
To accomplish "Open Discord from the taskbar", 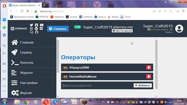I will (65, 102).
